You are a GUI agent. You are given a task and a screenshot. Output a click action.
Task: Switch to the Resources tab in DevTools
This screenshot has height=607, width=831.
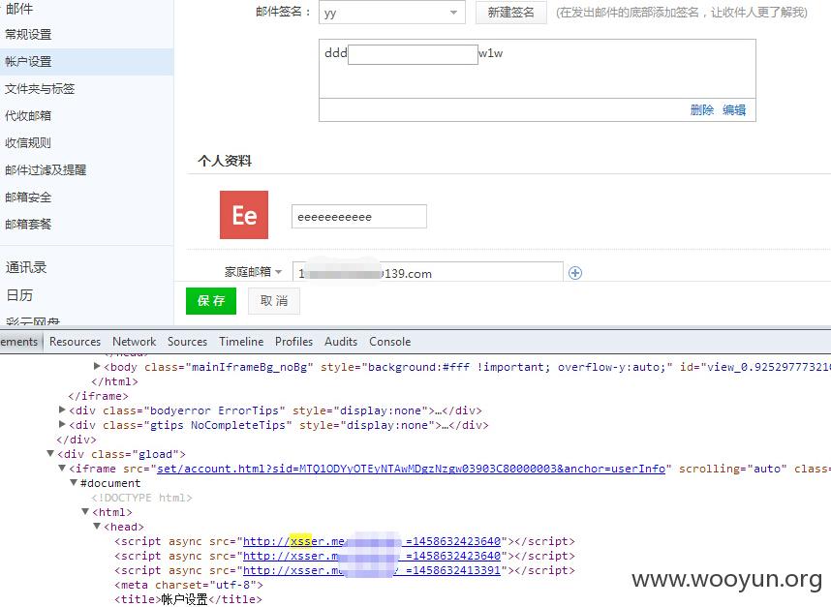(x=75, y=342)
